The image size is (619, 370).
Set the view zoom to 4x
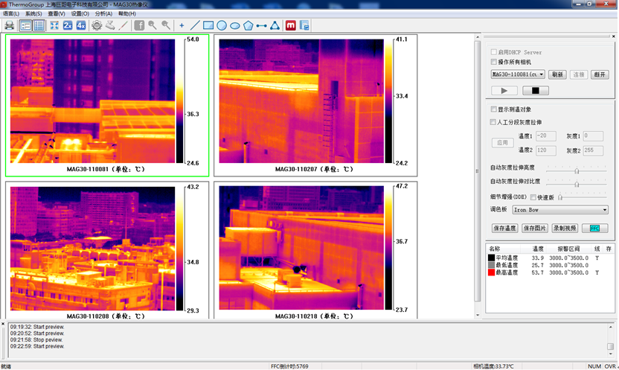pyautogui.click(x=81, y=25)
